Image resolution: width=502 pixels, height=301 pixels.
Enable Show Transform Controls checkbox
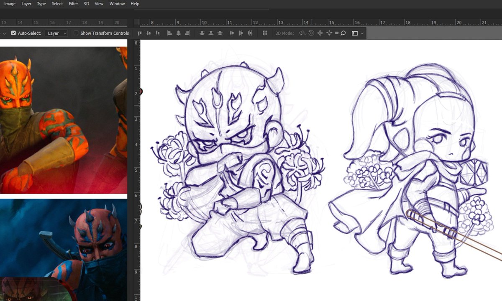tap(76, 33)
